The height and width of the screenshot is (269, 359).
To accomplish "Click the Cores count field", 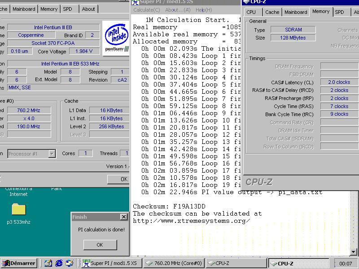I will click(86, 153).
